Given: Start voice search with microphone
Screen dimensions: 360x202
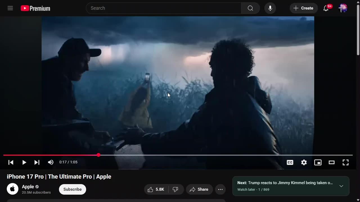Looking at the screenshot, I should click(270, 8).
